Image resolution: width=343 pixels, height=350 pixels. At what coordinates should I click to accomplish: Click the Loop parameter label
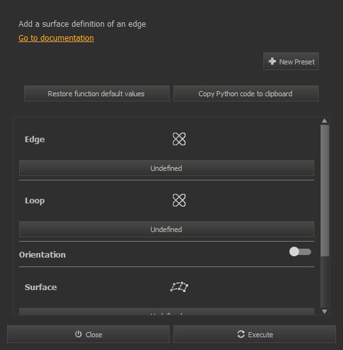click(35, 201)
